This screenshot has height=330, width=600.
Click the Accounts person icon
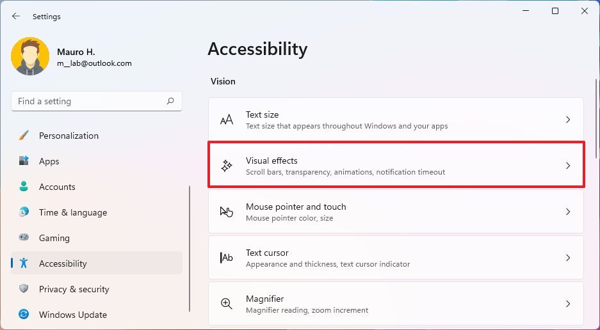coord(24,186)
